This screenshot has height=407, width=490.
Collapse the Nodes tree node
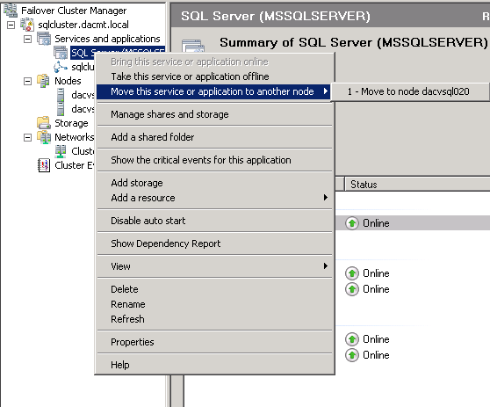[x=28, y=81]
